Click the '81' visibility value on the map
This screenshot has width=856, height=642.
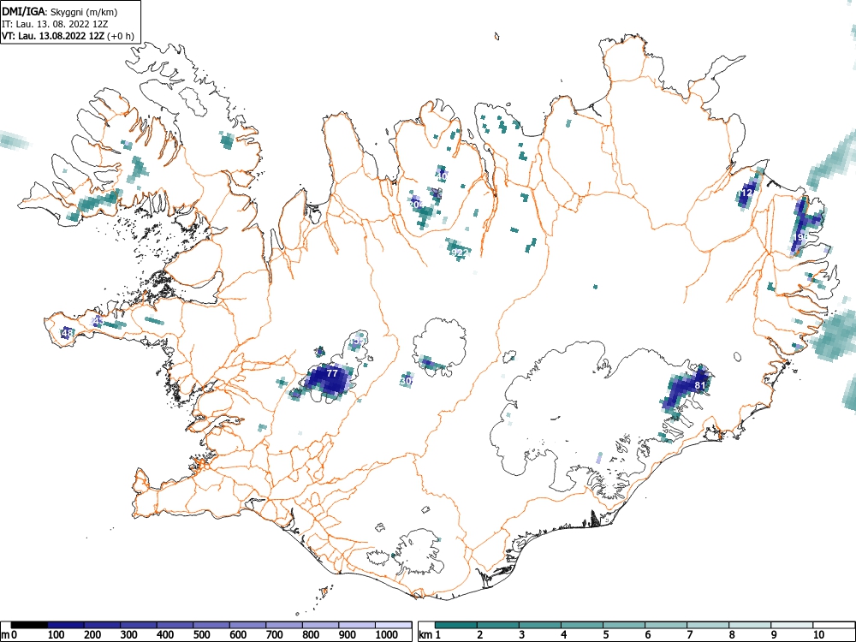tap(700, 385)
